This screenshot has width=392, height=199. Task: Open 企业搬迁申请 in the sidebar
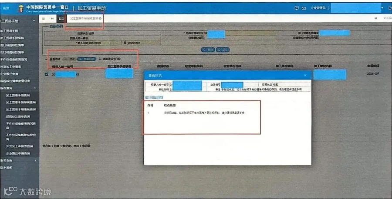point(9,74)
